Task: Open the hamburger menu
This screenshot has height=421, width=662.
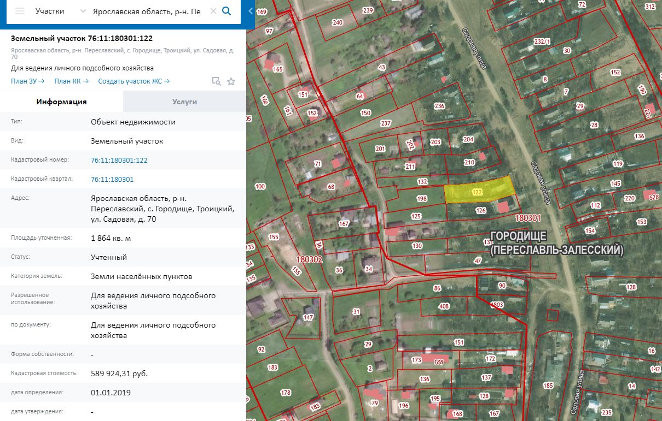Action: 20,11
